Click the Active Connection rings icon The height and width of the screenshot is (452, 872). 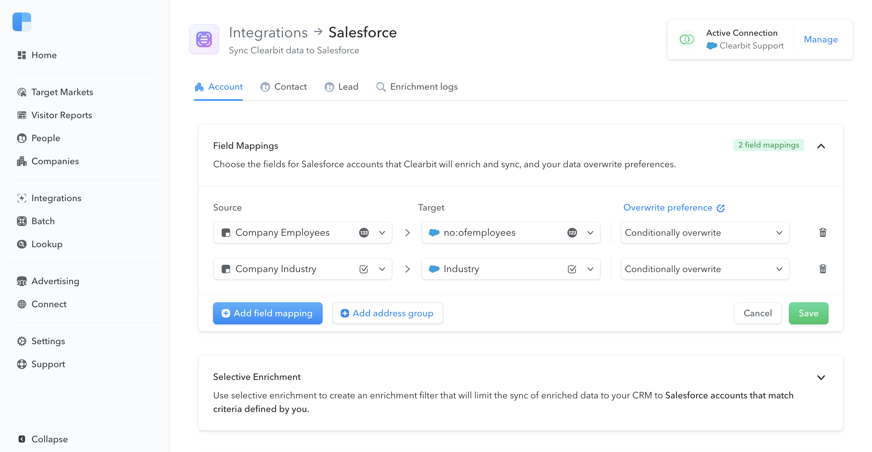coord(687,40)
